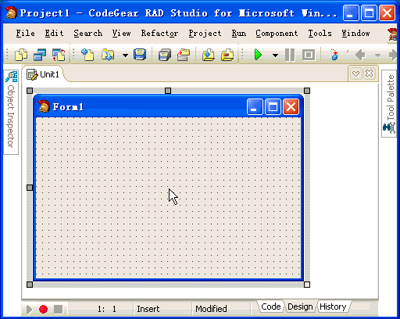Toggle between form and unit icon
This screenshot has height=319, width=400.
(x=59, y=55)
